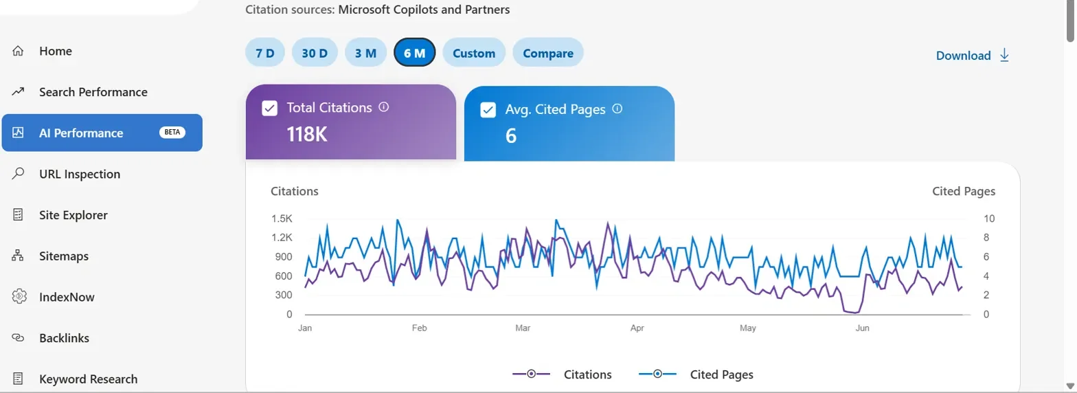Select the 3 M time range

pos(365,53)
